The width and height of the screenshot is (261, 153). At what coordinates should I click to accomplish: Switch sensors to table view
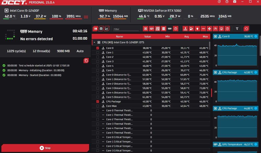(101, 29)
